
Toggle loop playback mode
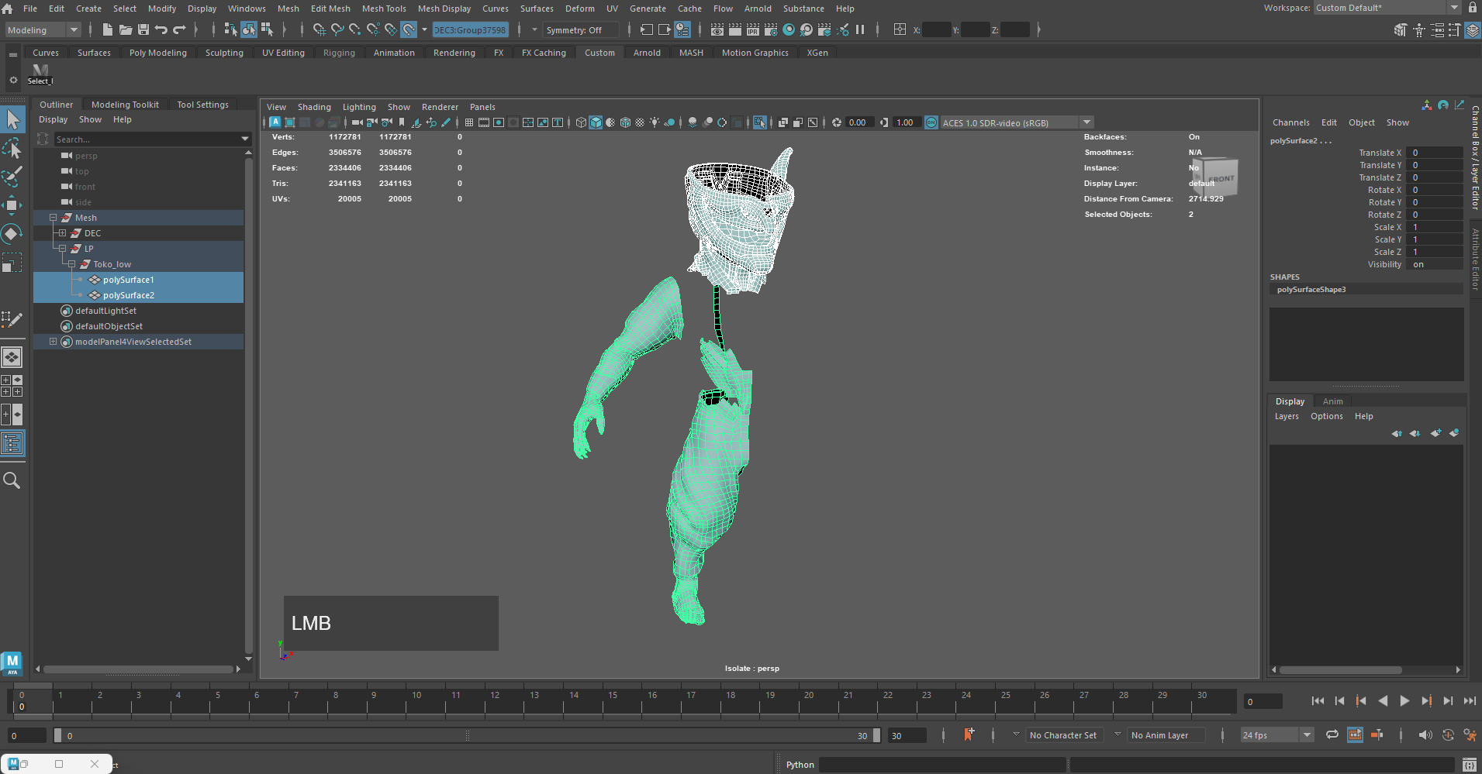1332,735
